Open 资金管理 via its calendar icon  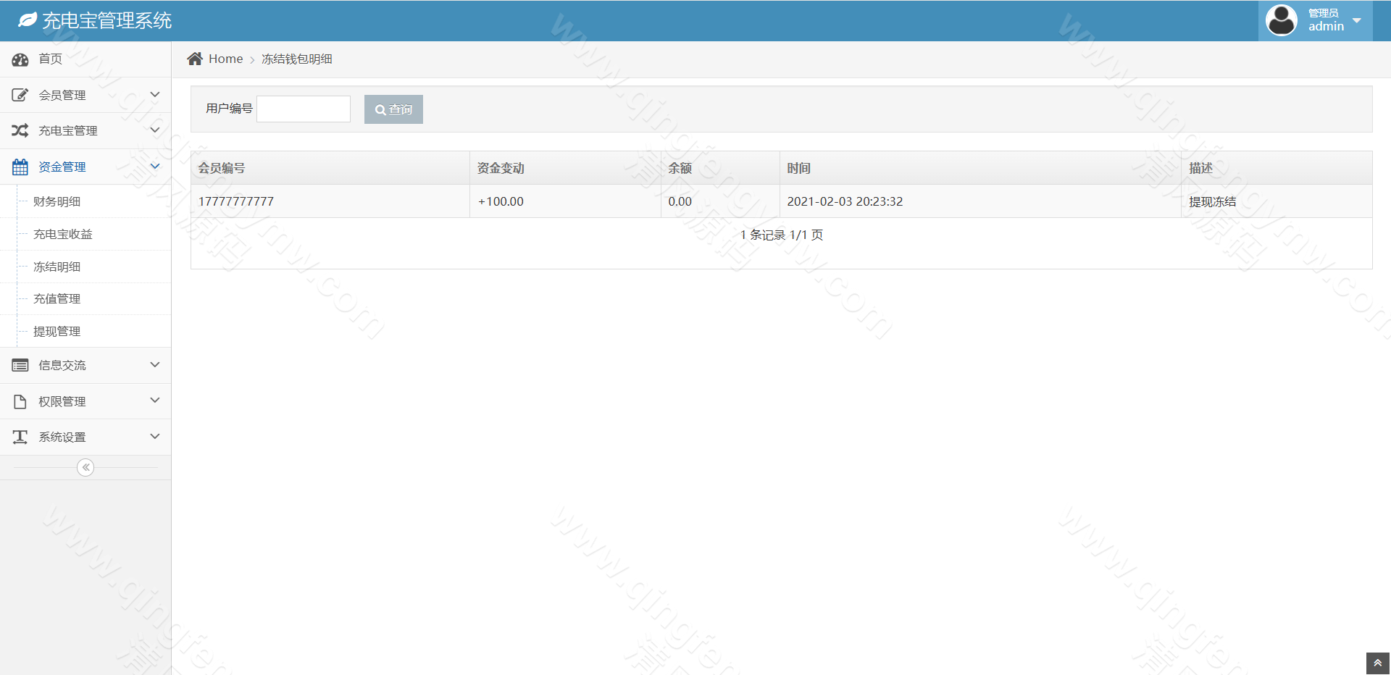click(20, 166)
